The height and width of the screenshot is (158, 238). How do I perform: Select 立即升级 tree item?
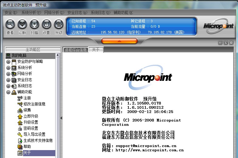[31, 116]
